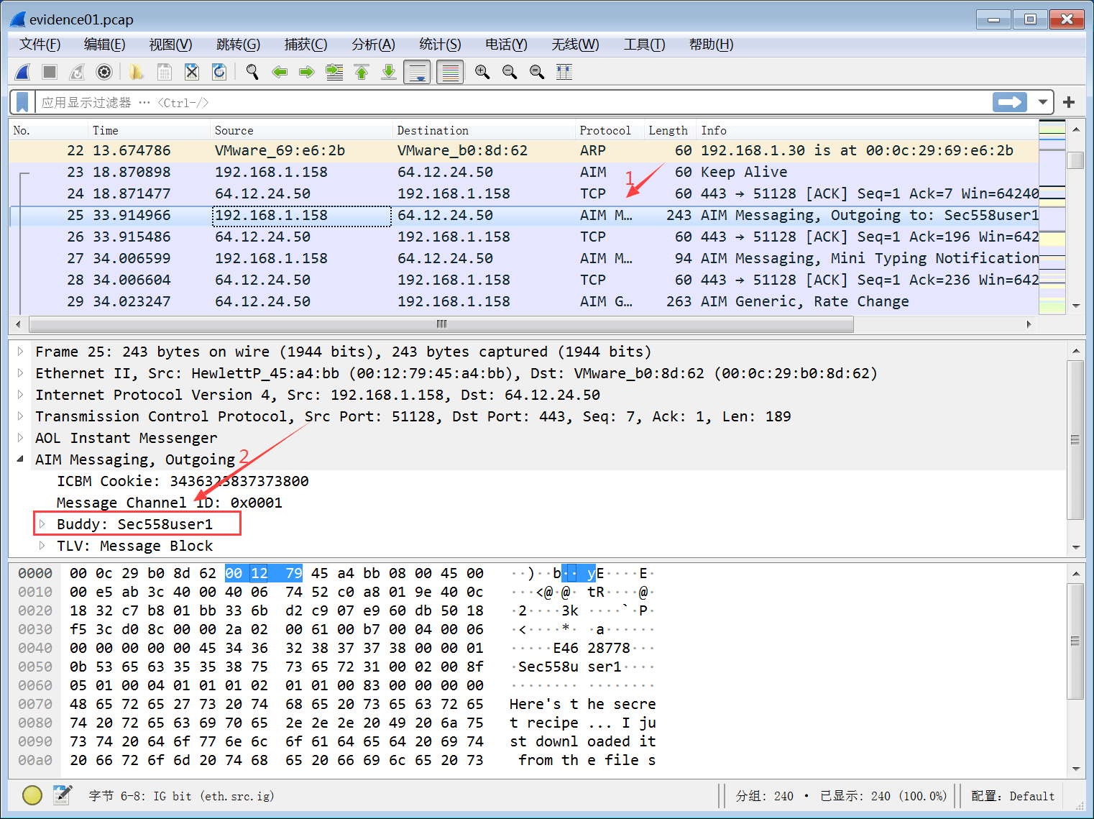
Task: Open the 跳转(G) menu
Action: [x=238, y=45]
